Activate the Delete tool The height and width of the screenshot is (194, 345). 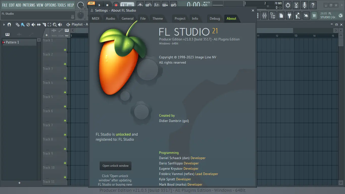[28, 25]
